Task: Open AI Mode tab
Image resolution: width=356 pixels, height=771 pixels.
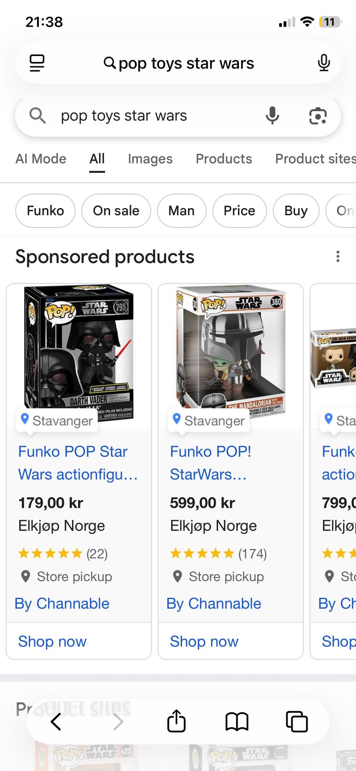Action: [x=41, y=159]
